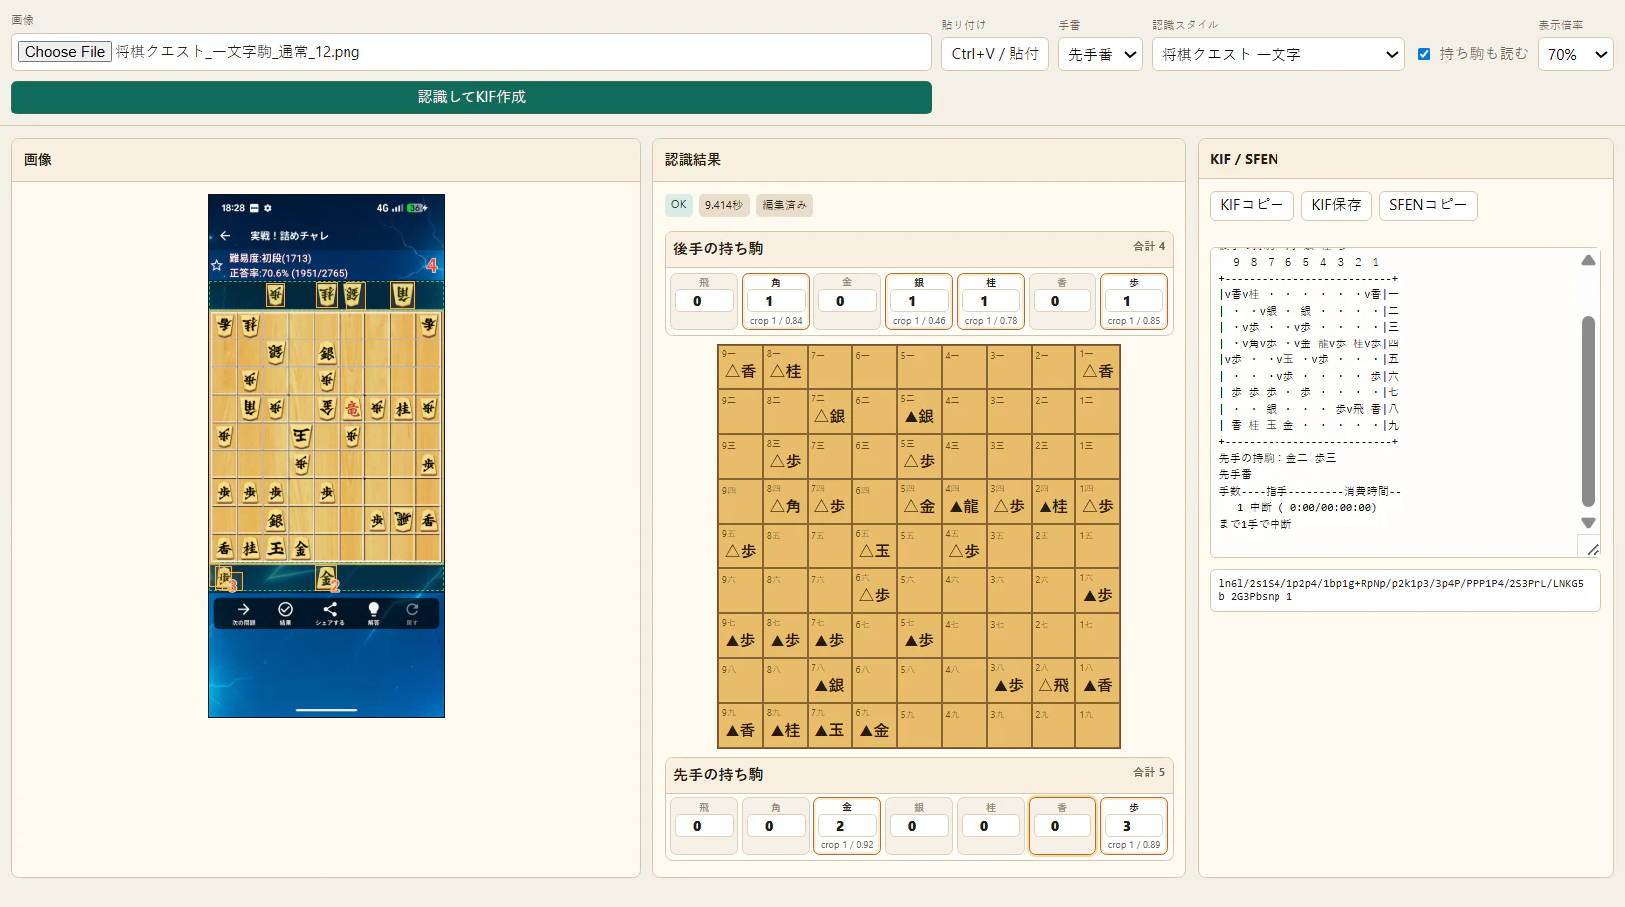This screenshot has height=907, width=1625.
Task: Click the Choose File button
Action: (65, 52)
